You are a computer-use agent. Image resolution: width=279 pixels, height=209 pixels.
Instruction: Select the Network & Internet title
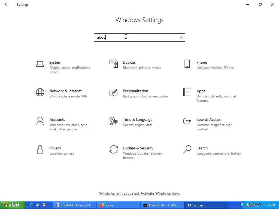tap(65, 91)
